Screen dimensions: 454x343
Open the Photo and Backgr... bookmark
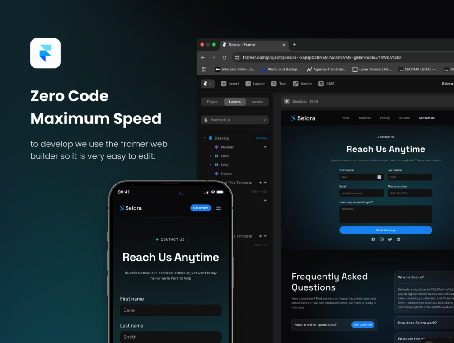(x=281, y=70)
